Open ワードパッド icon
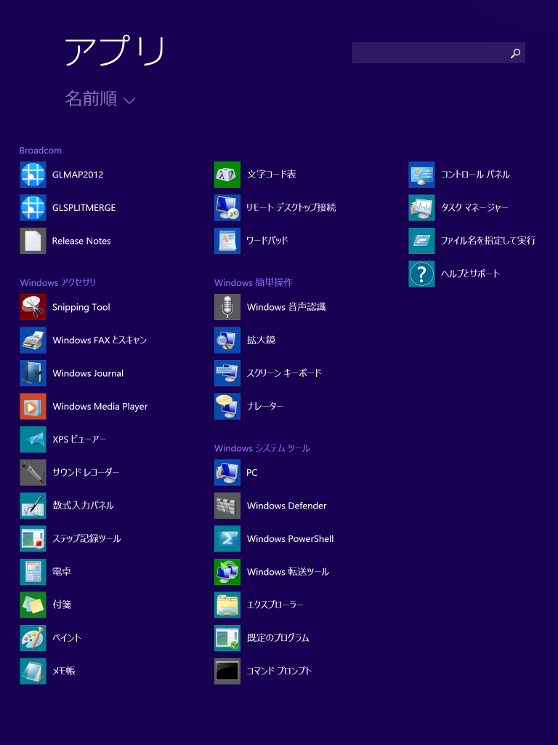The width and height of the screenshot is (558, 745). [x=227, y=240]
